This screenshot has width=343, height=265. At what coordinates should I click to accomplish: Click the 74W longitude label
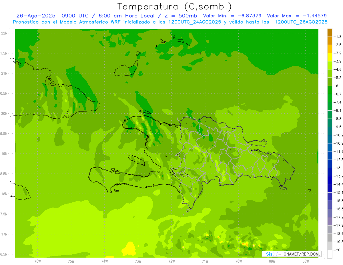(x=105, y=261)
